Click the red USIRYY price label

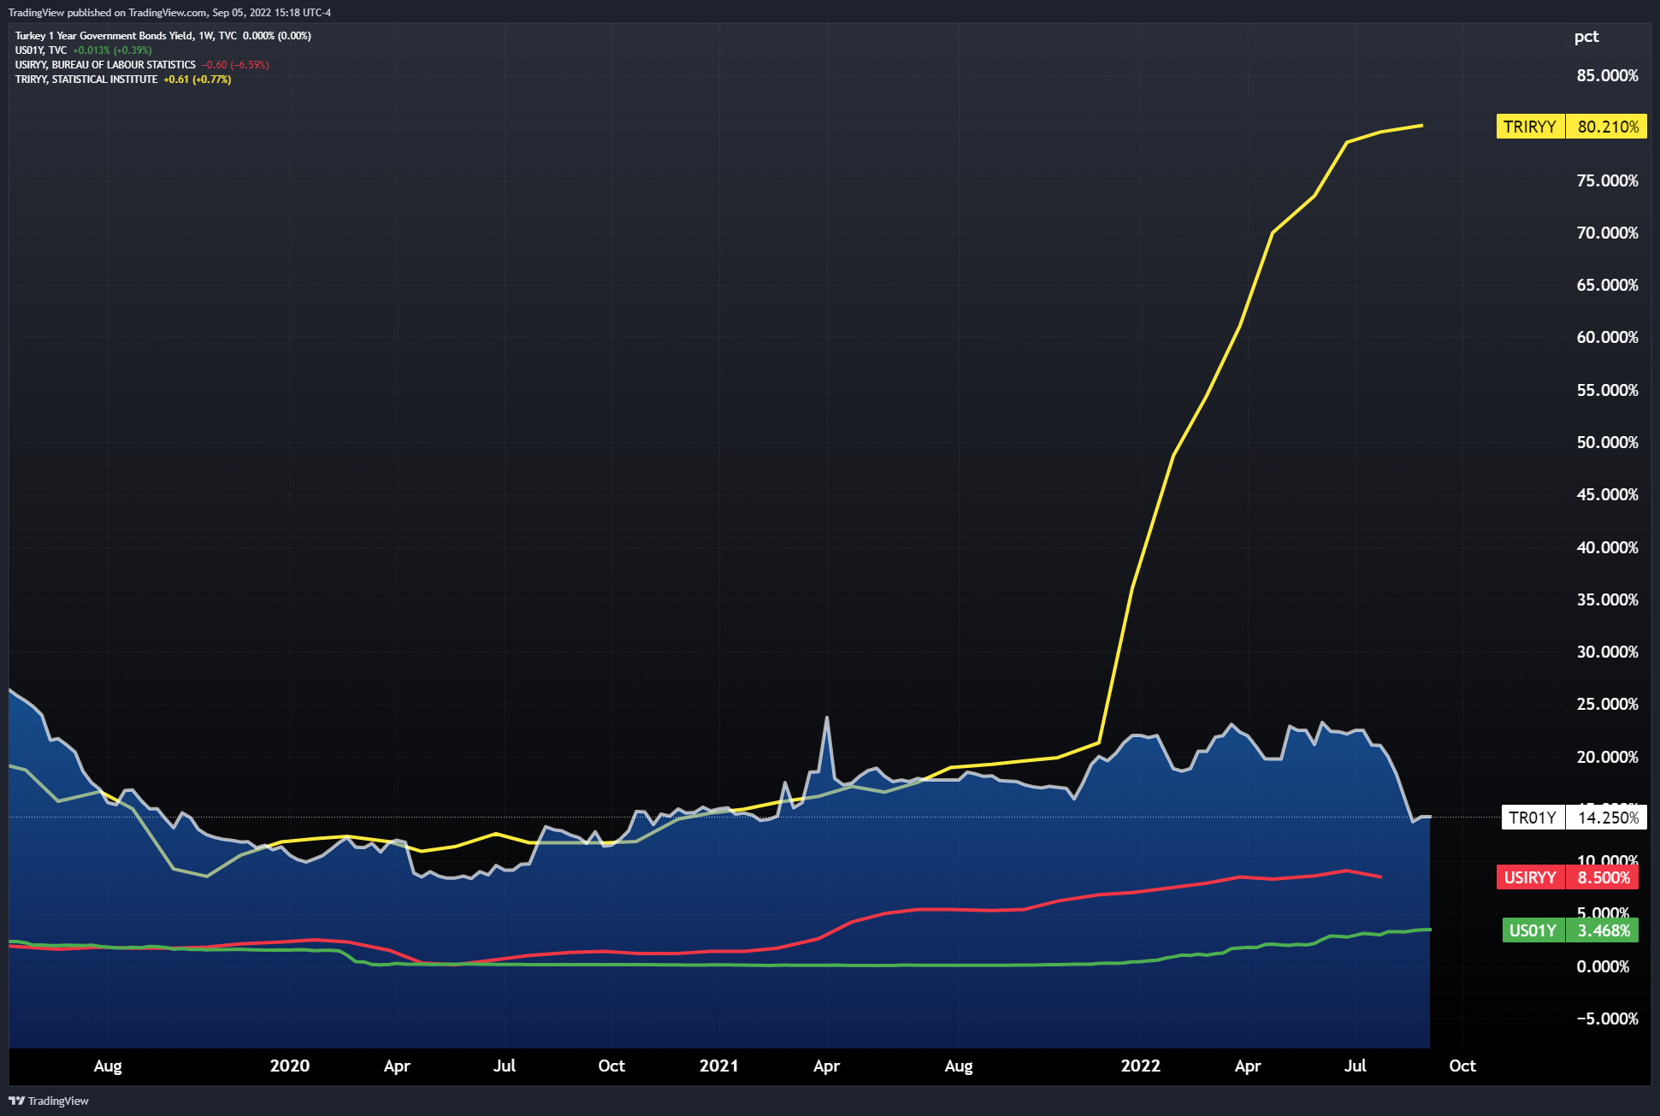pyautogui.click(x=1530, y=877)
